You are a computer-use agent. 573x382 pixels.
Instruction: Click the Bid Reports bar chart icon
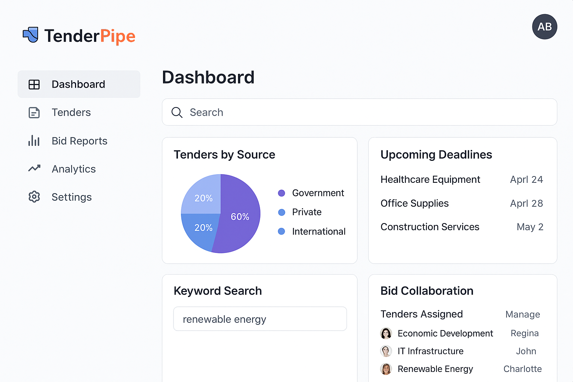point(34,141)
